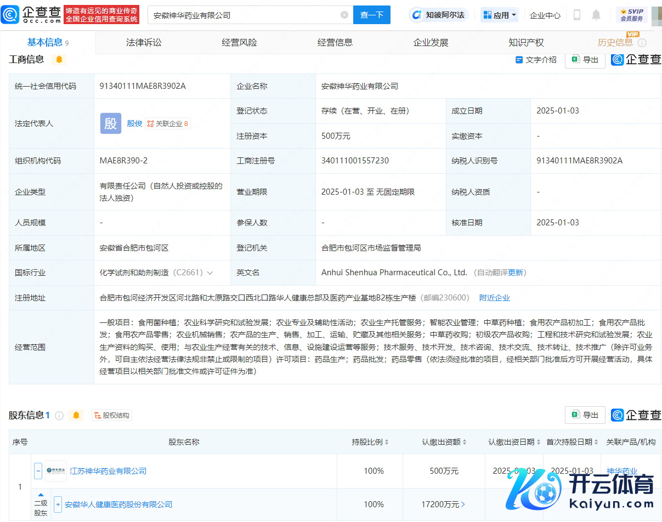Expand the 国标行业 classification chevron
The width and height of the screenshot is (662, 522).
coord(210,273)
